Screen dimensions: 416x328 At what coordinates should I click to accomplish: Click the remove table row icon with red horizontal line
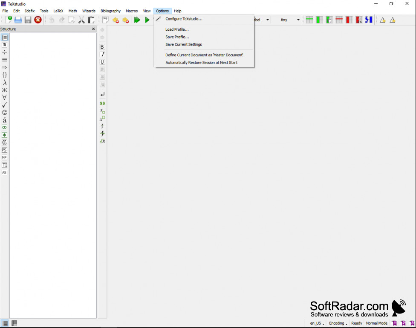click(x=339, y=20)
